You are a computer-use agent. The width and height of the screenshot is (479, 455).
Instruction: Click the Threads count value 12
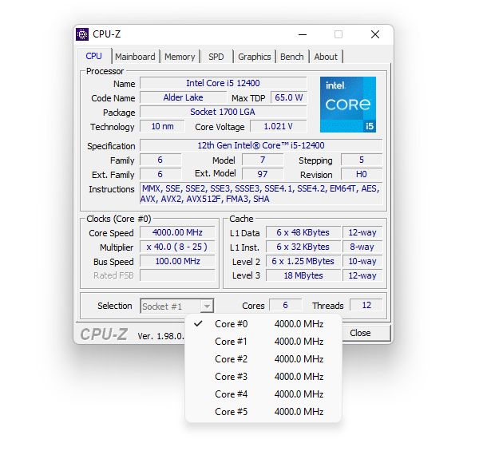366,305
